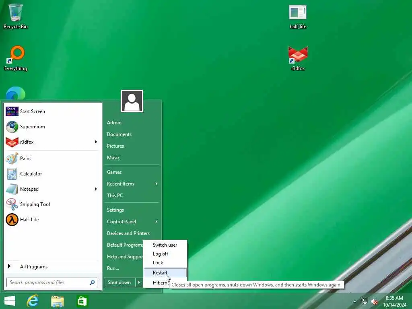Open Default Programs entry
This screenshot has height=309, width=412.
click(124, 245)
